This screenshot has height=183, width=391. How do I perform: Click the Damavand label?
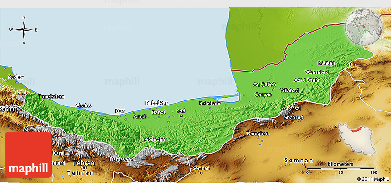[x=122, y=159]
